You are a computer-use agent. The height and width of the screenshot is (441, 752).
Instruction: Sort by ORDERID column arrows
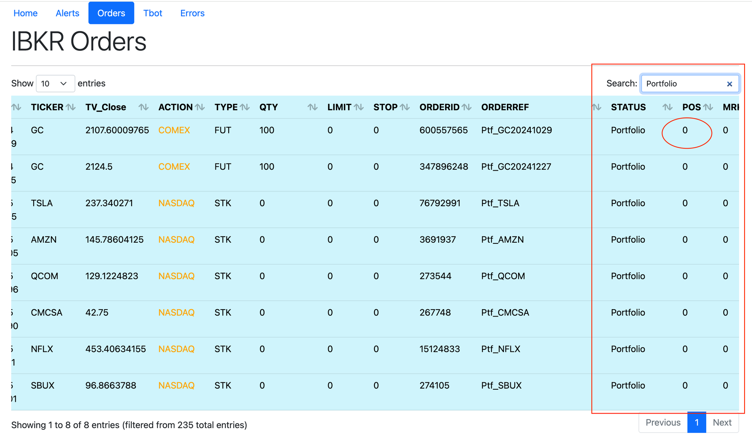click(466, 107)
